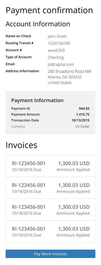Click the Payment confirmation page title
Screen dimensions: 101x265
(49, 10)
